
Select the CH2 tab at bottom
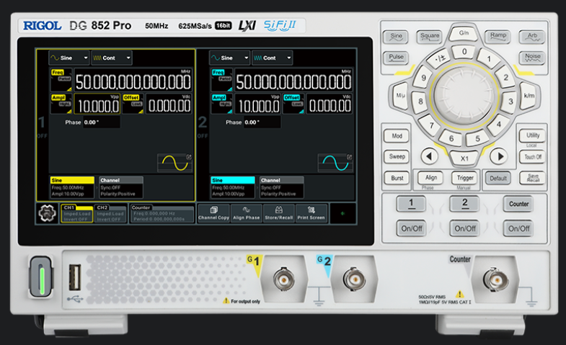pyautogui.click(x=110, y=213)
